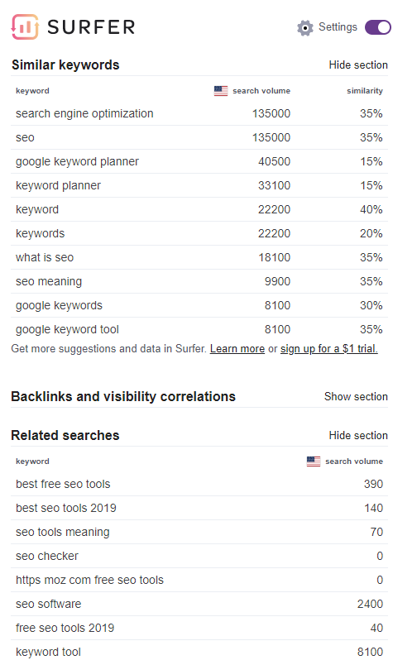Select the 'google keyword planner' keyword

tap(77, 161)
